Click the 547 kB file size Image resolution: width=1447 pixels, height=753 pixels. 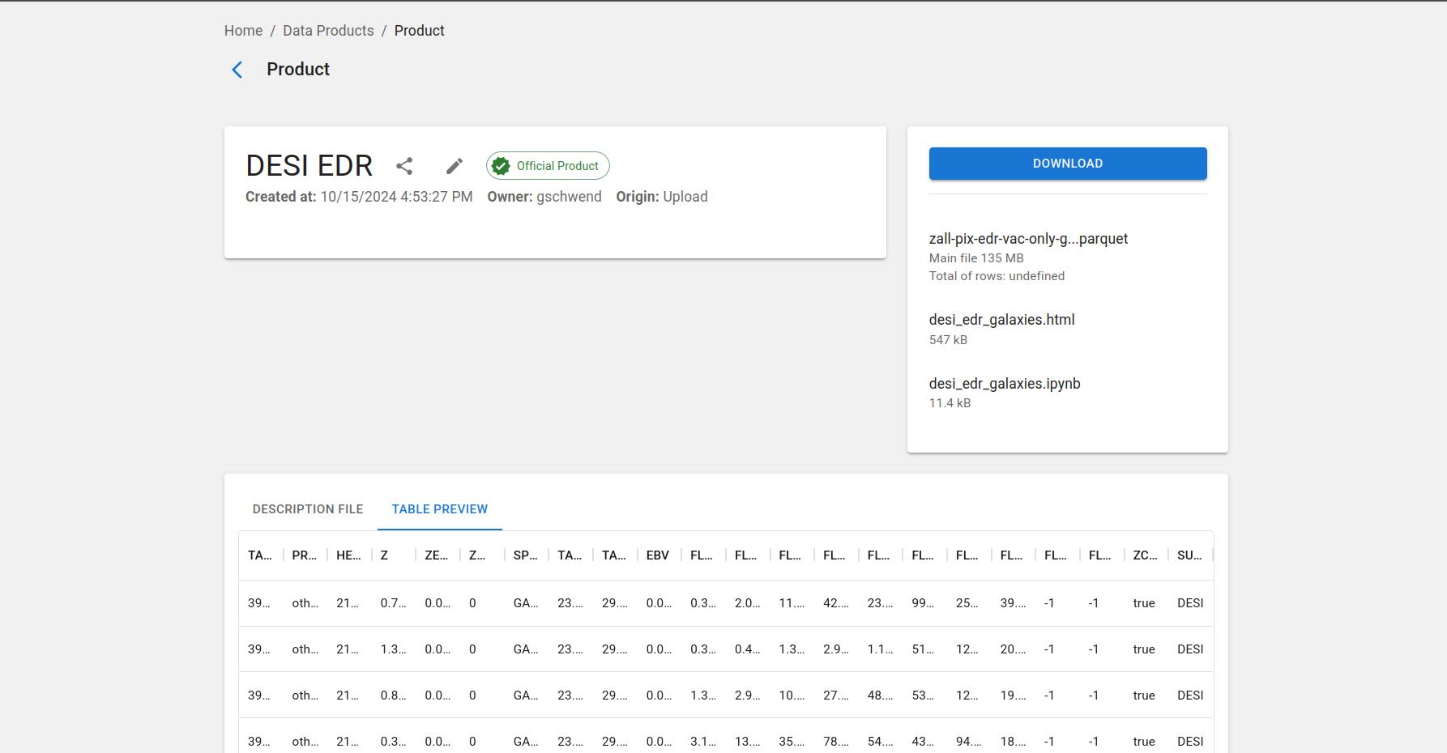pos(948,340)
